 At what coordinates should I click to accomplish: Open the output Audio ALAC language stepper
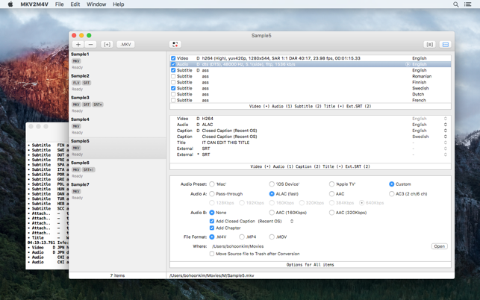pyautogui.click(x=446, y=125)
